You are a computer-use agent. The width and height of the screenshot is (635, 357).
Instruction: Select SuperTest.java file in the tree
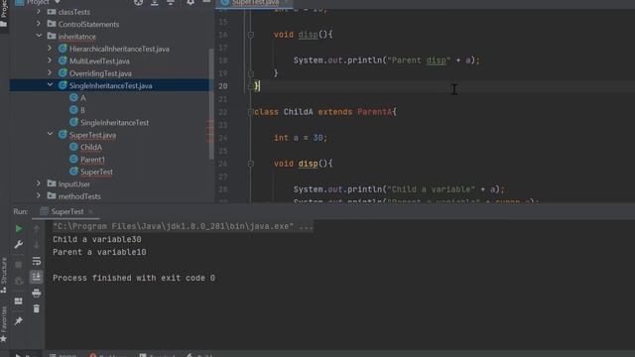(92, 135)
